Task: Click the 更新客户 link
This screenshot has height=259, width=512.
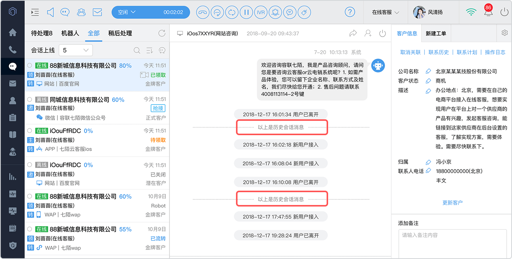Action: tap(452, 203)
